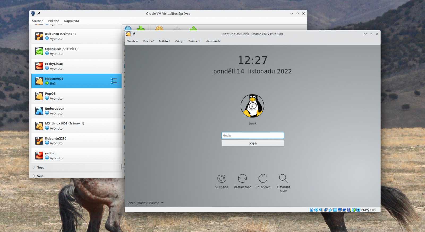Click the Shutdown power icon on login screen
The image size is (425, 232).
(263, 178)
